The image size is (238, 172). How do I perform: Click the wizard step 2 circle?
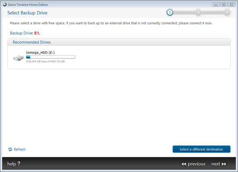[x=198, y=12]
